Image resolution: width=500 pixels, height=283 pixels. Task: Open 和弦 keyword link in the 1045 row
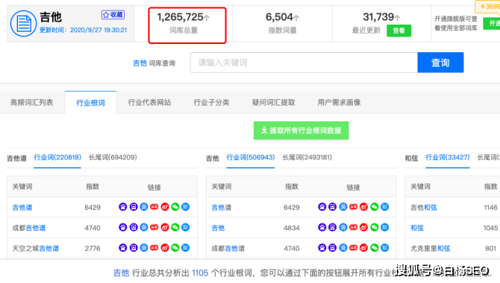pyautogui.click(x=417, y=228)
